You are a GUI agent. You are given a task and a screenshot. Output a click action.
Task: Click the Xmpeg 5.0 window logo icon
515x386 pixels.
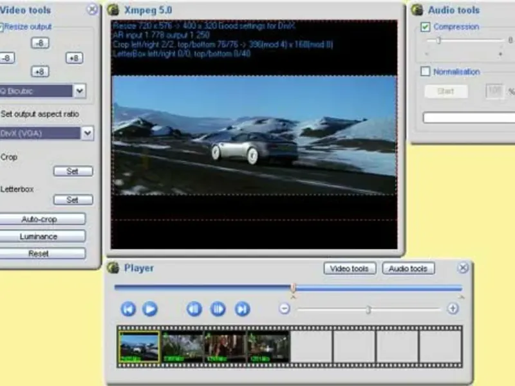(x=113, y=10)
